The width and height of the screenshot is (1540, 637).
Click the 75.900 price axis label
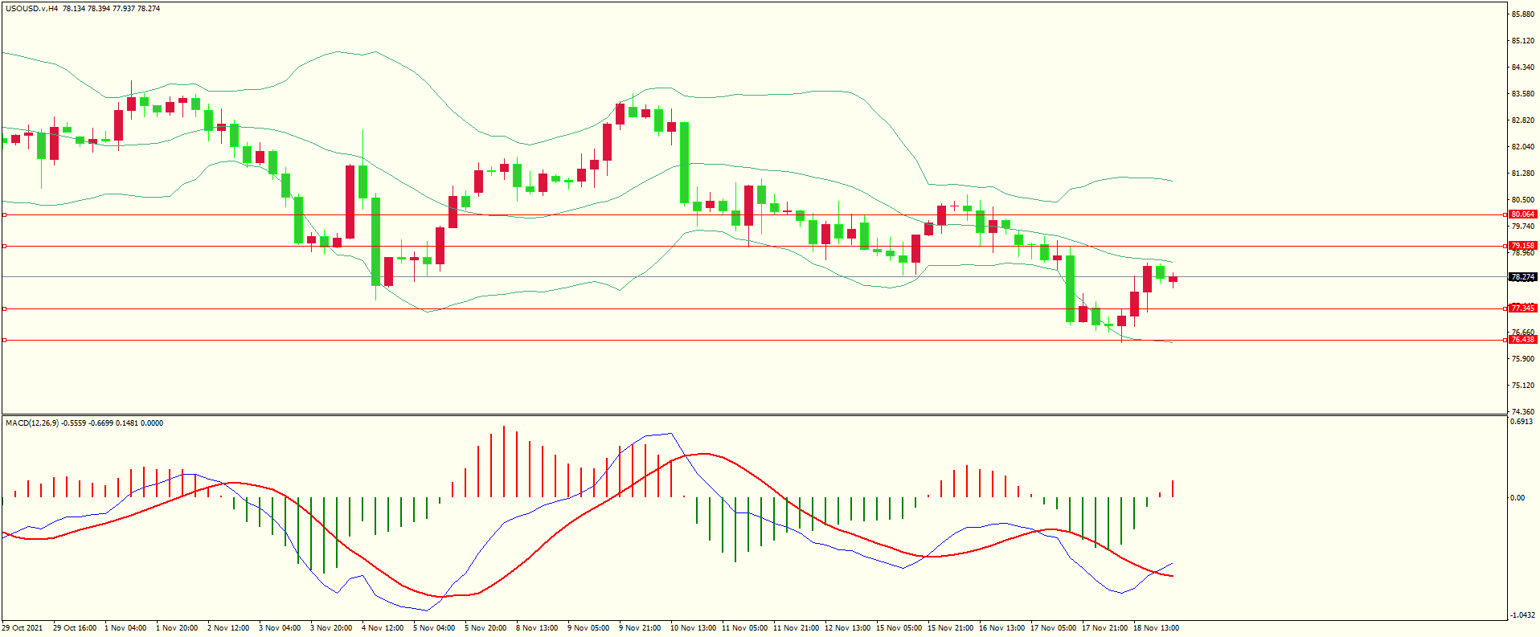[1522, 359]
